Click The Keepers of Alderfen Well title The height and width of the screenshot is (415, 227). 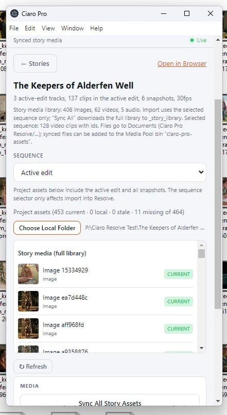coord(74,85)
